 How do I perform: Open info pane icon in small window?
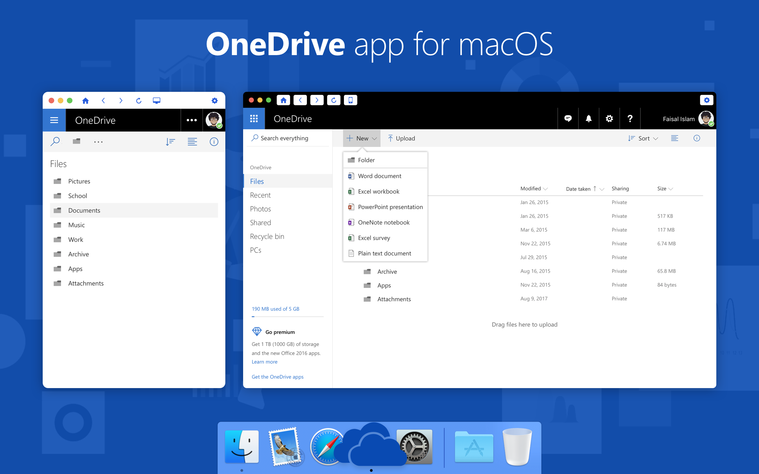214,142
